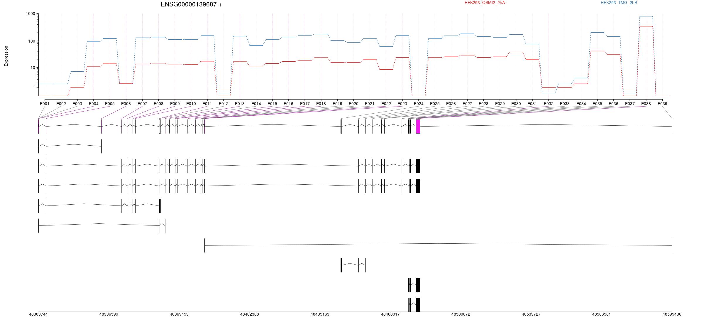Click genomic coordinate 48533727
This screenshot has width=704, height=320.
[x=531, y=314]
